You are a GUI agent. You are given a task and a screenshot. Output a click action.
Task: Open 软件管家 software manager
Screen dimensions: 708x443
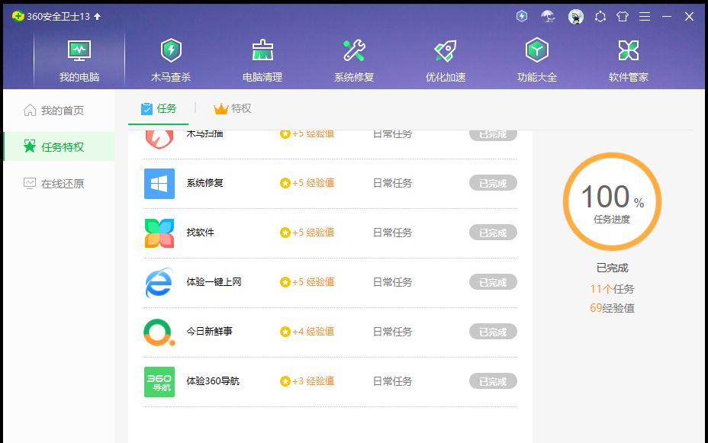tap(629, 59)
